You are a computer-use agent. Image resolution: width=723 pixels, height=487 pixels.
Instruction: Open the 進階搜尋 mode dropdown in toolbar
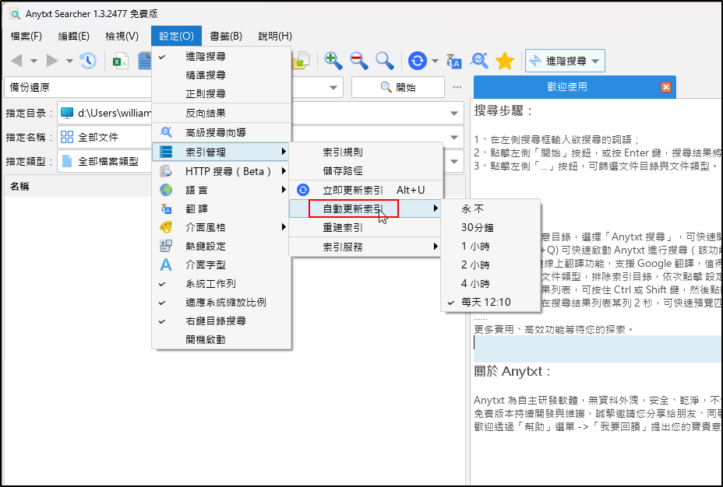(x=566, y=61)
